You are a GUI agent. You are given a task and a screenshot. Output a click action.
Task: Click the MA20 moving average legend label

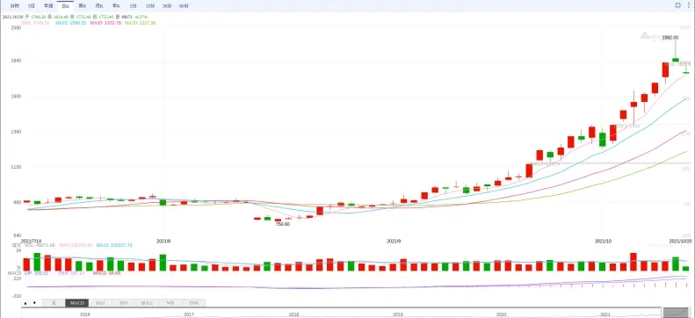105,23
